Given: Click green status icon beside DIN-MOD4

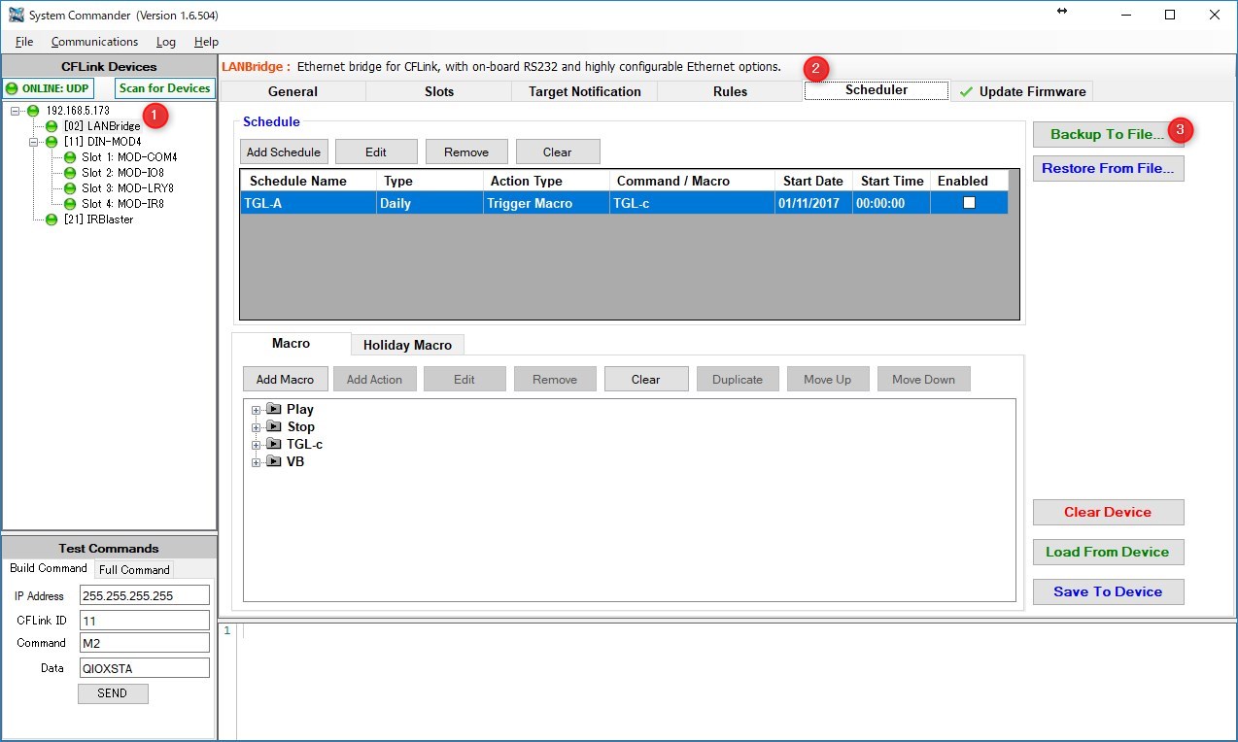Looking at the screenshot, I should [52, 142].
